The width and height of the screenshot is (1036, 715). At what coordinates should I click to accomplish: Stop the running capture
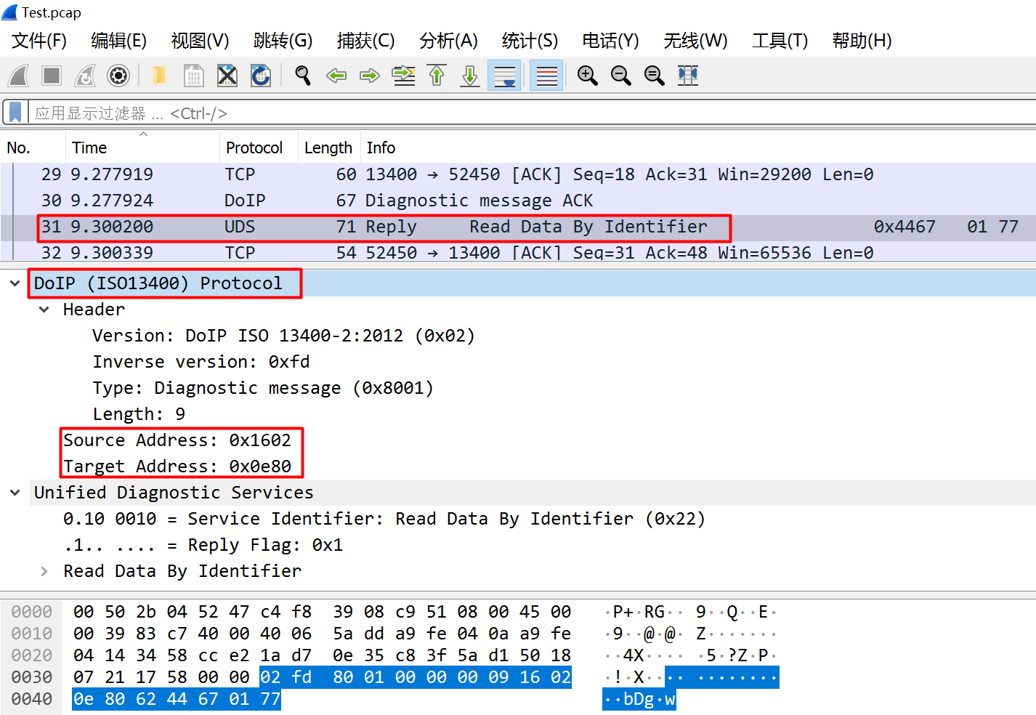pyautogui.click(x=51, y=75)
